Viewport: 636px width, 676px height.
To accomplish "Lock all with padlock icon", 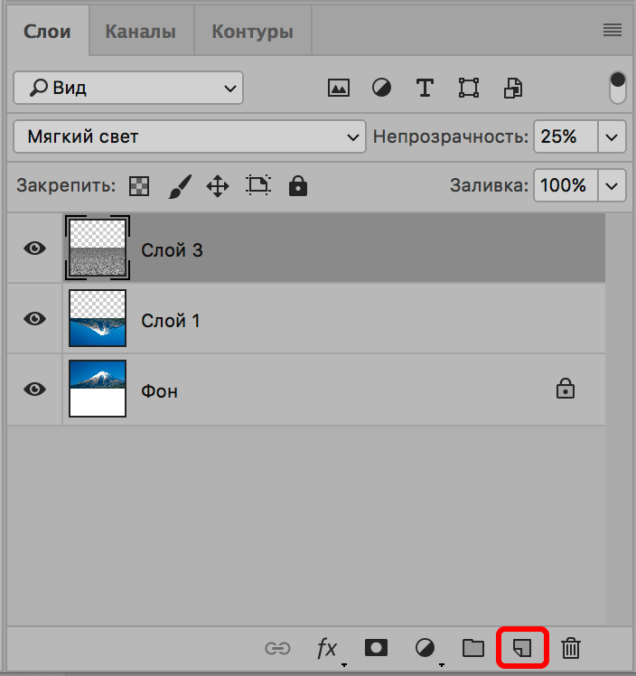I will 297,186.
